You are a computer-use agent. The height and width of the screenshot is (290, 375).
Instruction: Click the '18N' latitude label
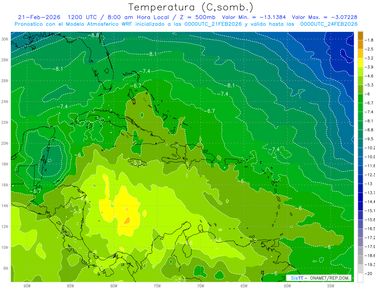5,164
